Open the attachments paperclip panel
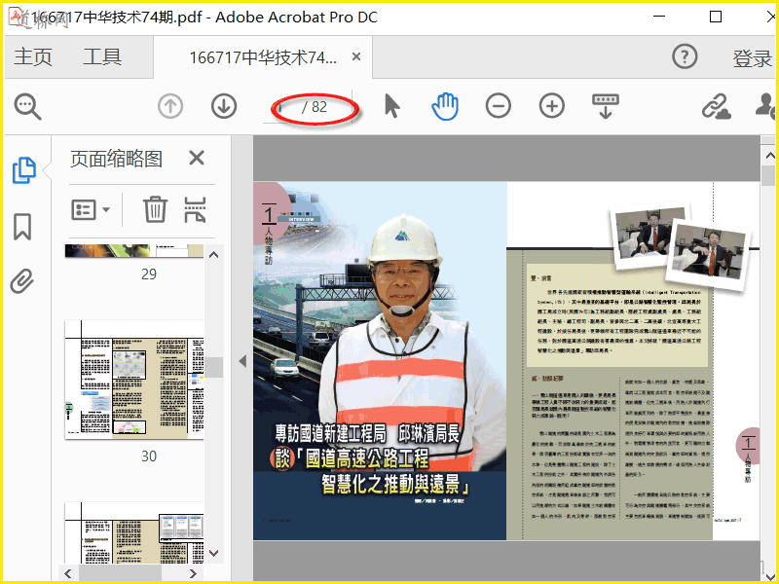 [22, 281]
